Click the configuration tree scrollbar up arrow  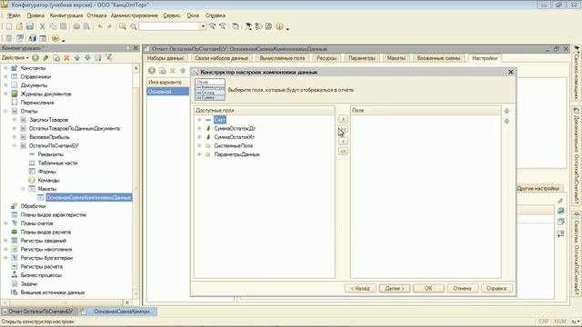135,68
